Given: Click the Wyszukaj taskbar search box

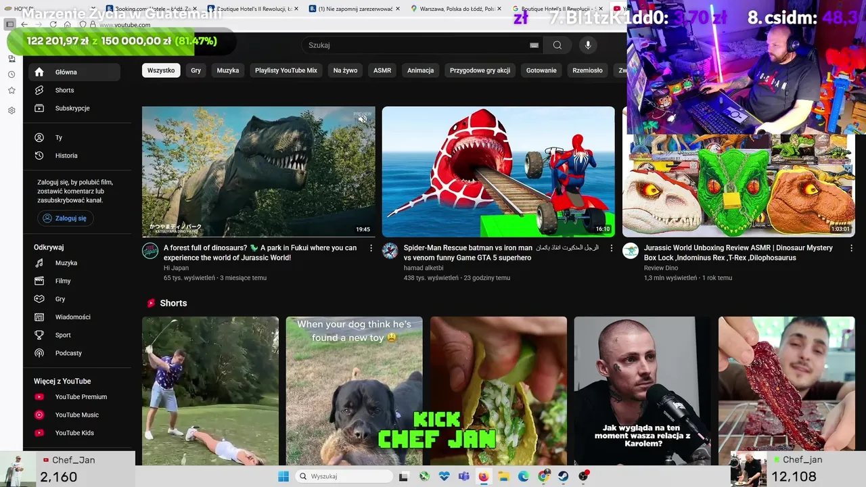Looking at the screenshot, I should click(x=344, y=476).
